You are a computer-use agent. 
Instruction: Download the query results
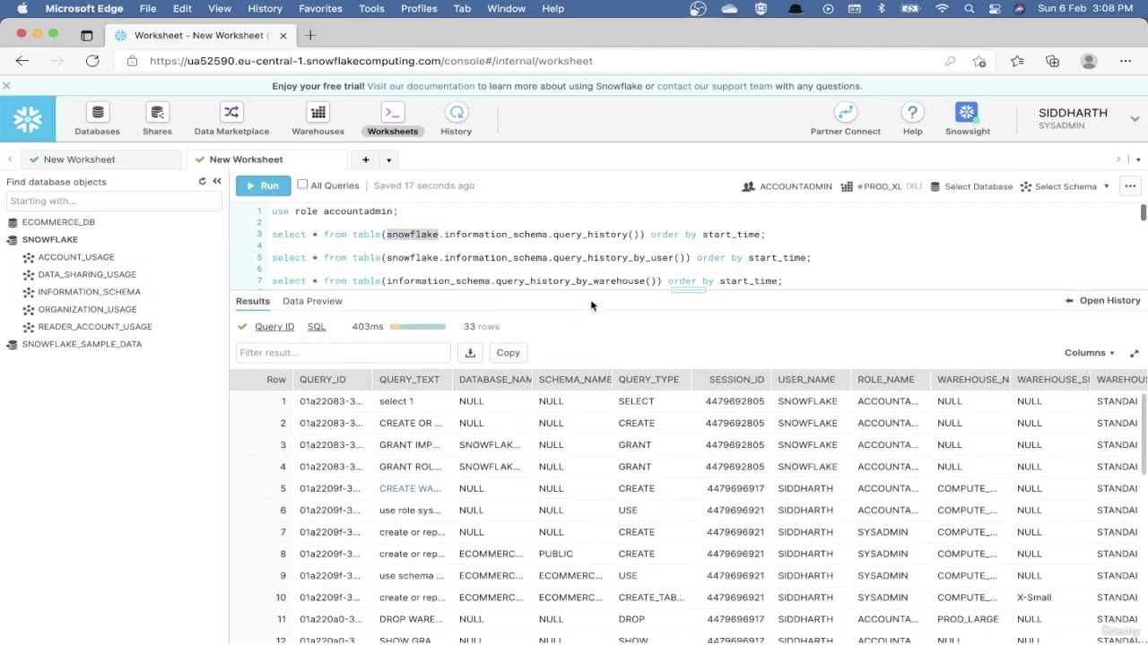pyautogui.click(x=470, y=353)
